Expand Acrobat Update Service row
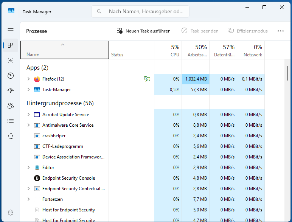The height and width of the screenshot is (222, 292). point(28,115)
